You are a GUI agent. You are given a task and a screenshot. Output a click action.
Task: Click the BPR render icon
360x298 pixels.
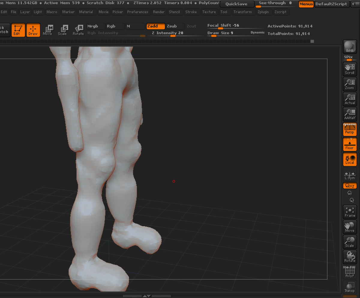pos(349,47)
